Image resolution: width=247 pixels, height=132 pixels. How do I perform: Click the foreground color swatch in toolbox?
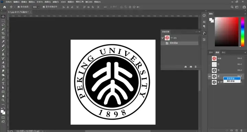pyautogui.click(x=2, y=111)
